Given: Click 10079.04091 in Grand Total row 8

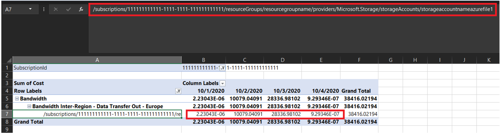Looking at the screenshot, I should 246,122.
